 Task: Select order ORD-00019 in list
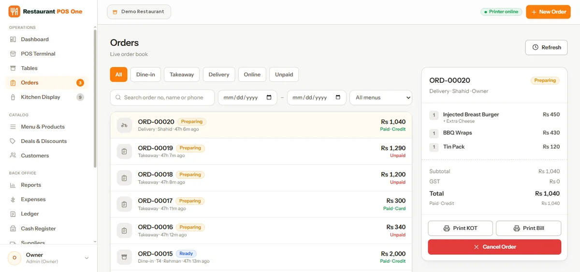(x=261, y=152)
